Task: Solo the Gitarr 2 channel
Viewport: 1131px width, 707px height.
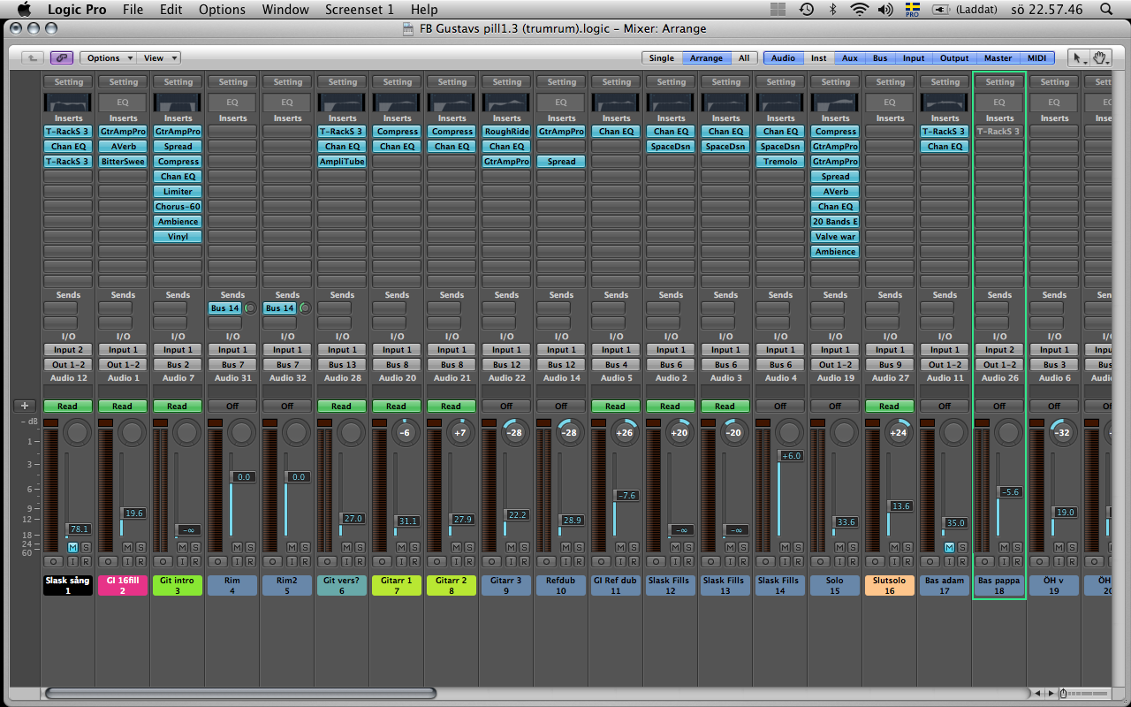Action: [468, 547]
